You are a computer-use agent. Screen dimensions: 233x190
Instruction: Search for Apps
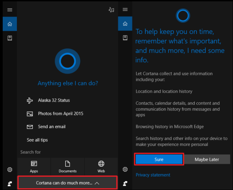[x=34, y=167]
